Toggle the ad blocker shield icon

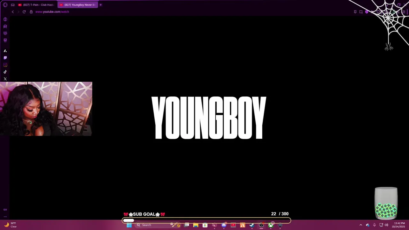point(367,12)
